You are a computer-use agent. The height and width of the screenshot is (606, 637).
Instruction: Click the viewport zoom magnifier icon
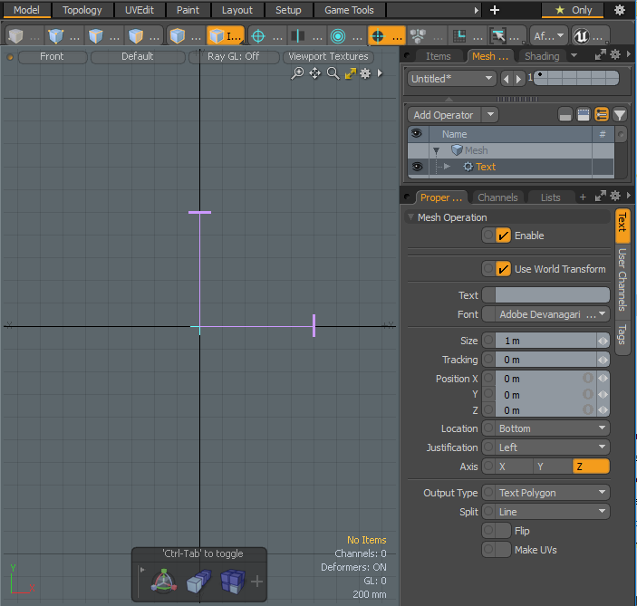[x=333, y=73]
